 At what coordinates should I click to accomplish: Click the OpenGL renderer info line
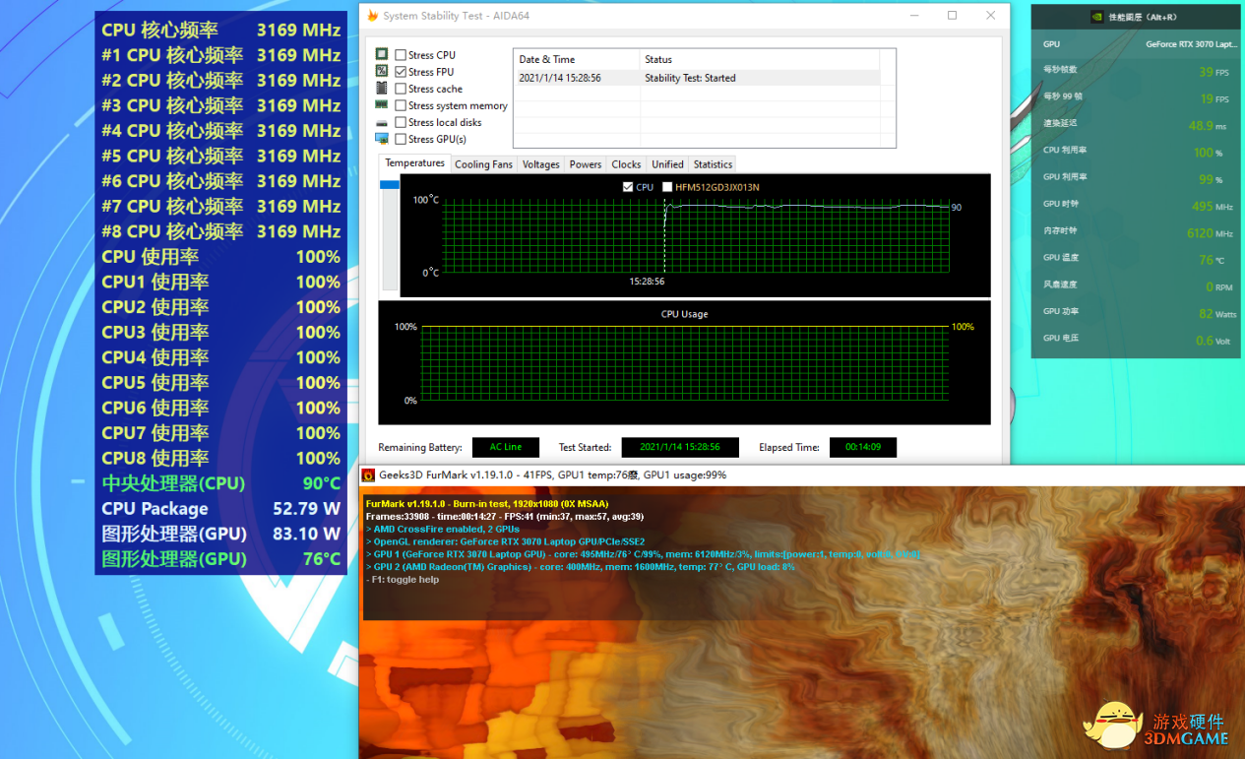pos(505,541)
